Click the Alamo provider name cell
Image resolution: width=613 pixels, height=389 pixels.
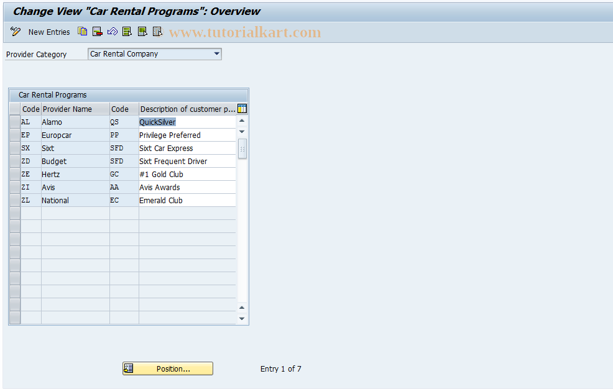75,122
